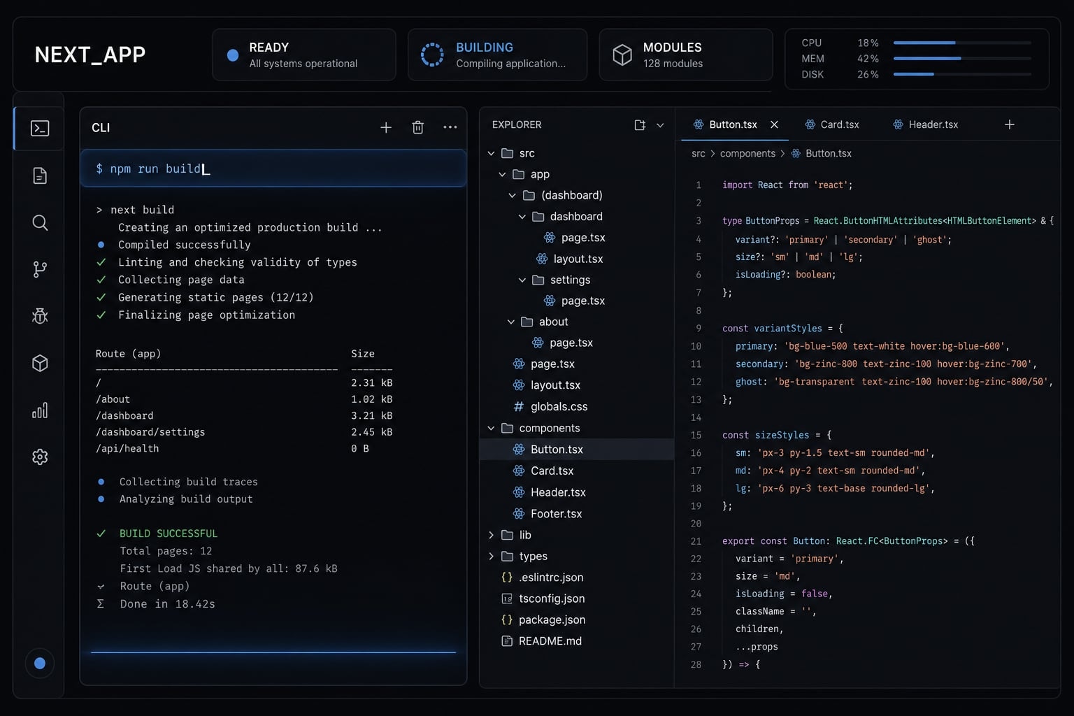Viewport: 1074px width, 716px height.
Task: Open the source control branch icon
Action: [40, 269]
